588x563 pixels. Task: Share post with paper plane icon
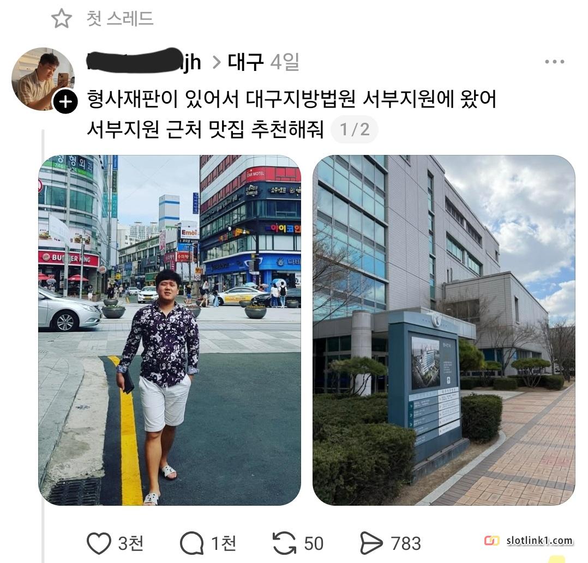tap(371, 543)
